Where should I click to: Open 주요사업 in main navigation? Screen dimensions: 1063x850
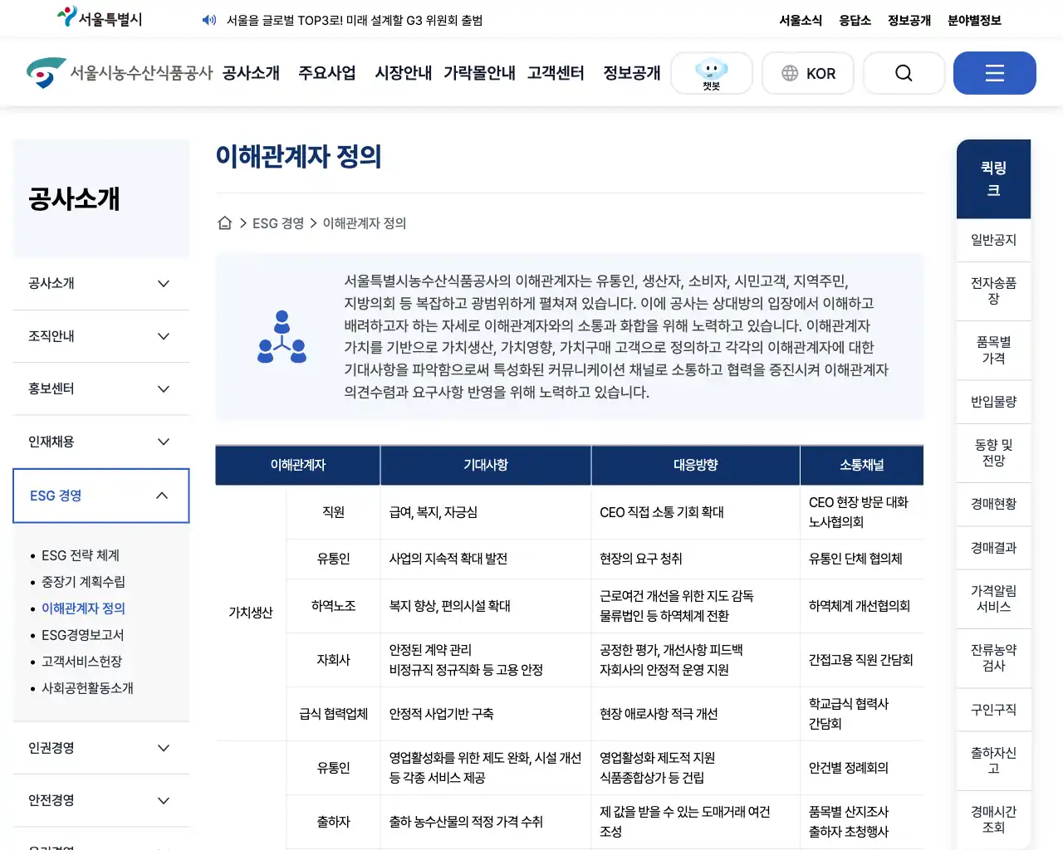coord(327,73)
